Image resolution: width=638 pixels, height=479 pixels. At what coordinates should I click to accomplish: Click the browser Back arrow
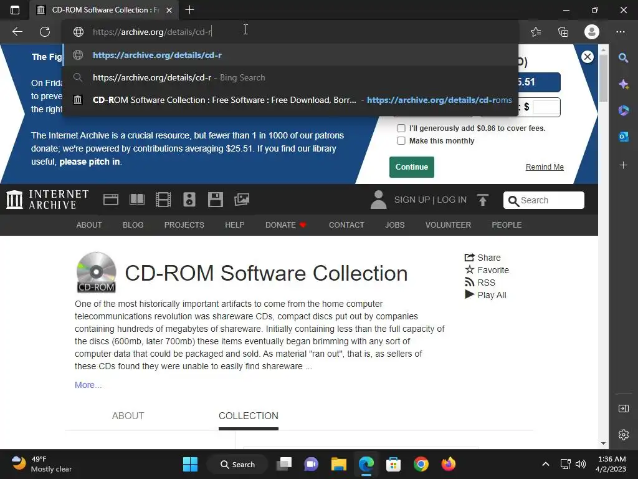[17, 32]
